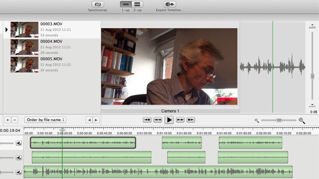
Task: Mute the third audio track
Action: coord(19,172)
